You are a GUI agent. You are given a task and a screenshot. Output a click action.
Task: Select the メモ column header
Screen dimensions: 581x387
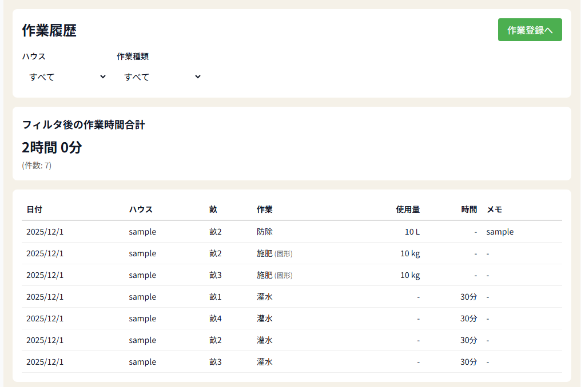point(494,209)
